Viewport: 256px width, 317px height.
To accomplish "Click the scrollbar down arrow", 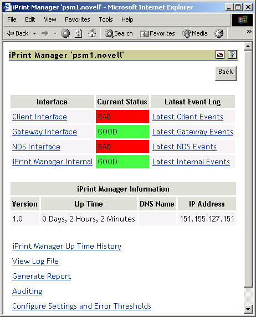I will click(248, 309).
